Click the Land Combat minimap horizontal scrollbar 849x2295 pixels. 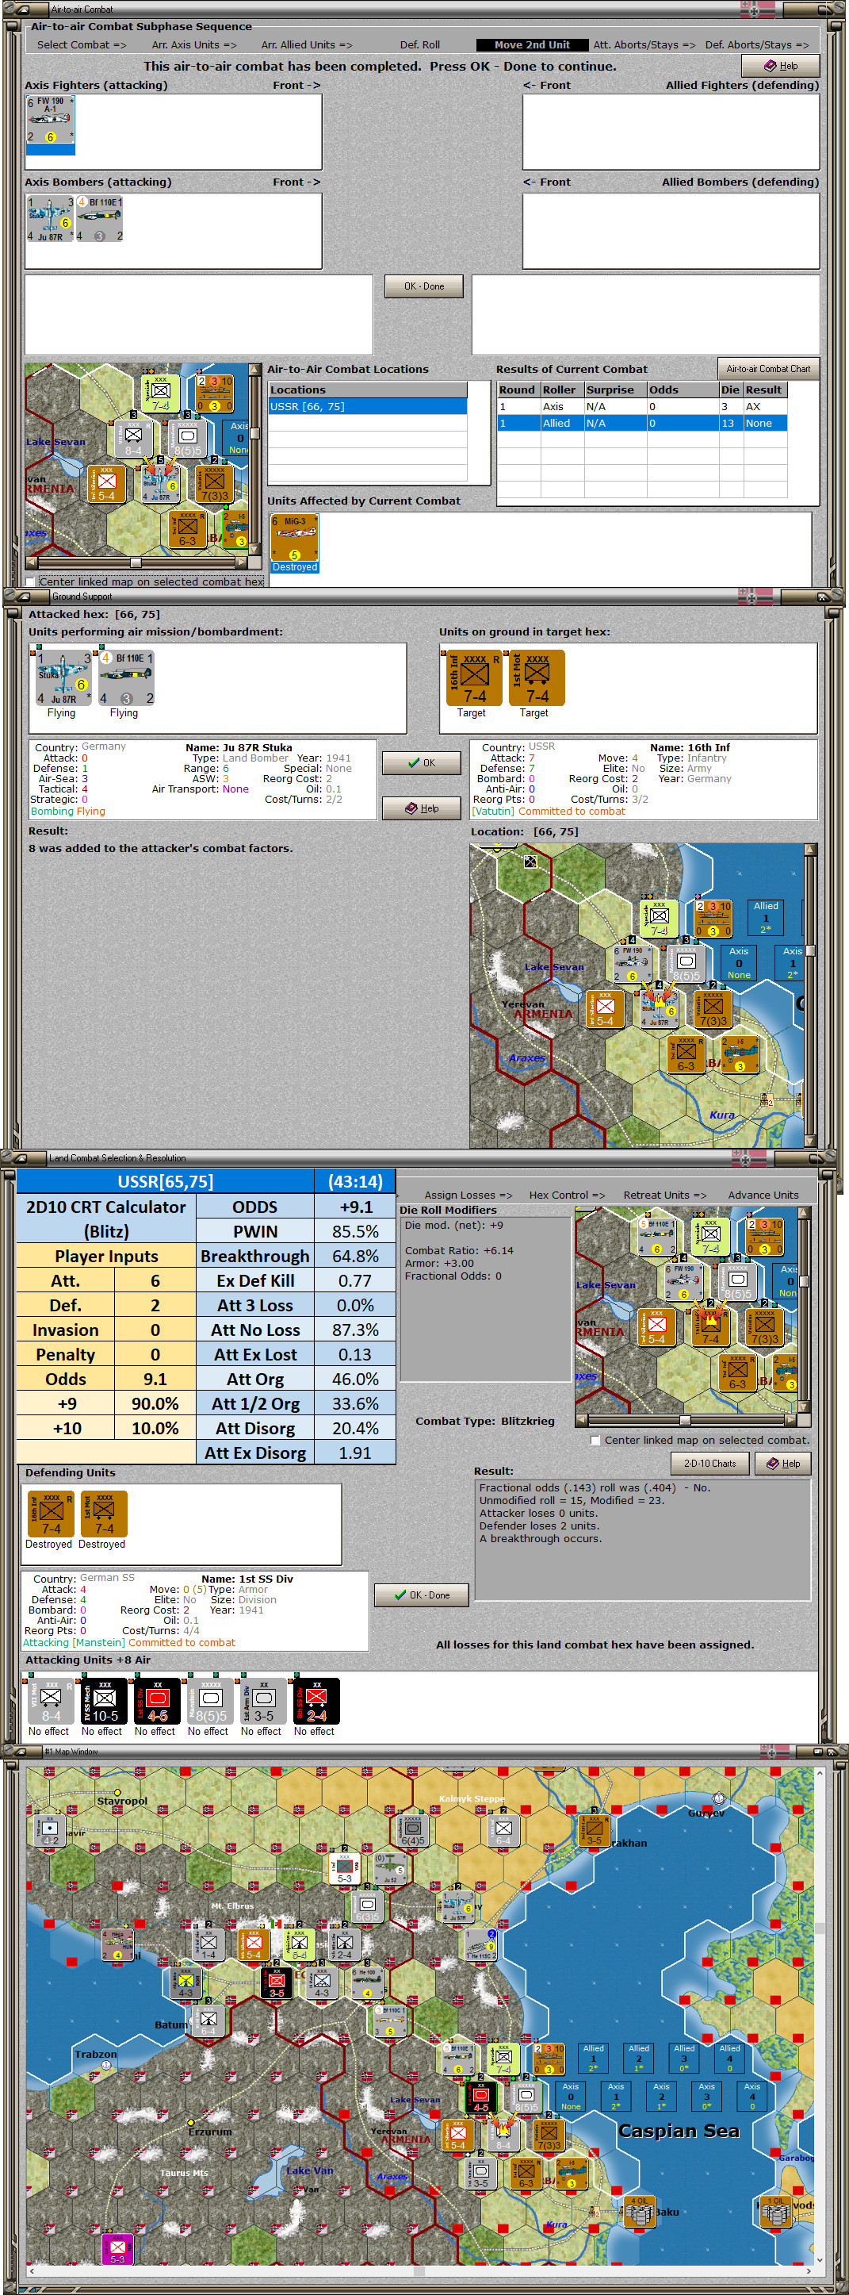click(x=686, y=1420)
